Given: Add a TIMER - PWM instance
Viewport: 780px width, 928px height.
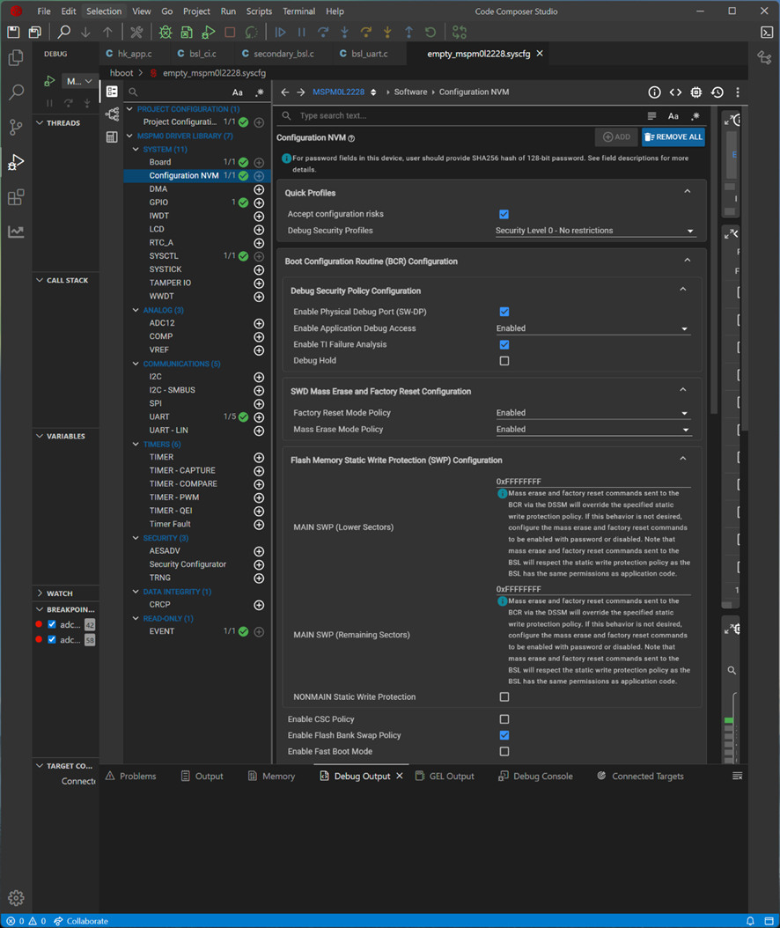Looking at the screenshot, I should 259,497.
